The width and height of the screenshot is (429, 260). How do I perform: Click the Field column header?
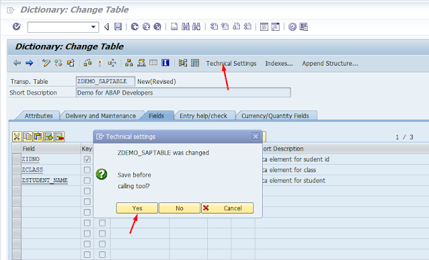click(51, 149)
